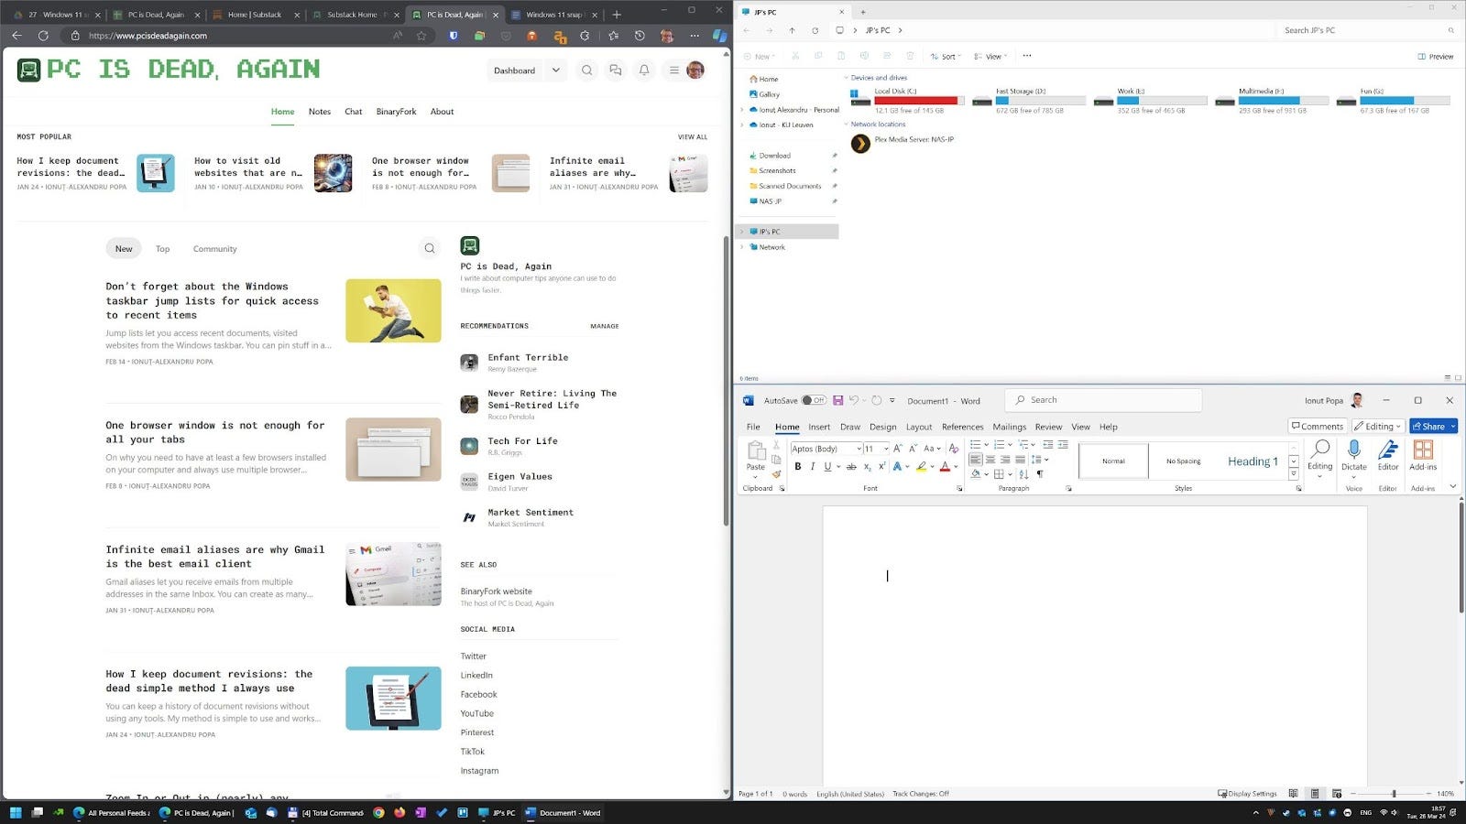Apply text highlight color in Word
Viewport: 1466px width, 824px height.
click(921, 467)
